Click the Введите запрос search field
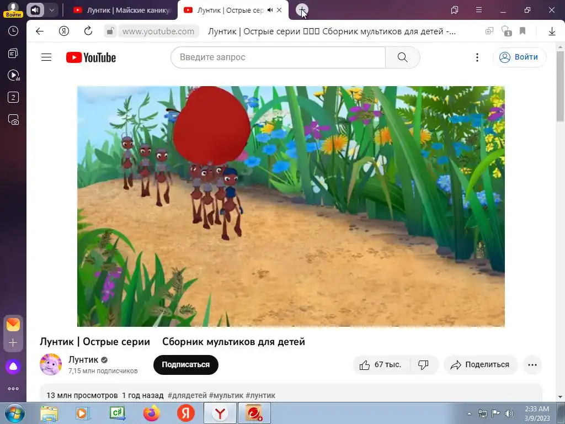 point(278,57)
